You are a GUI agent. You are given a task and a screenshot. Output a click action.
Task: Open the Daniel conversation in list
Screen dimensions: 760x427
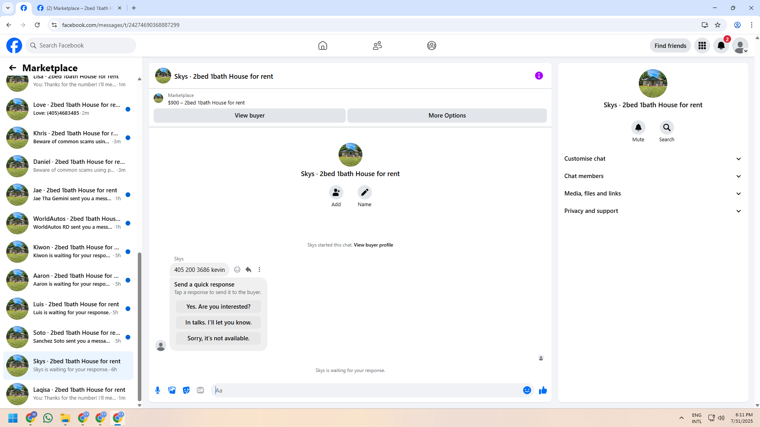[68, 166]
